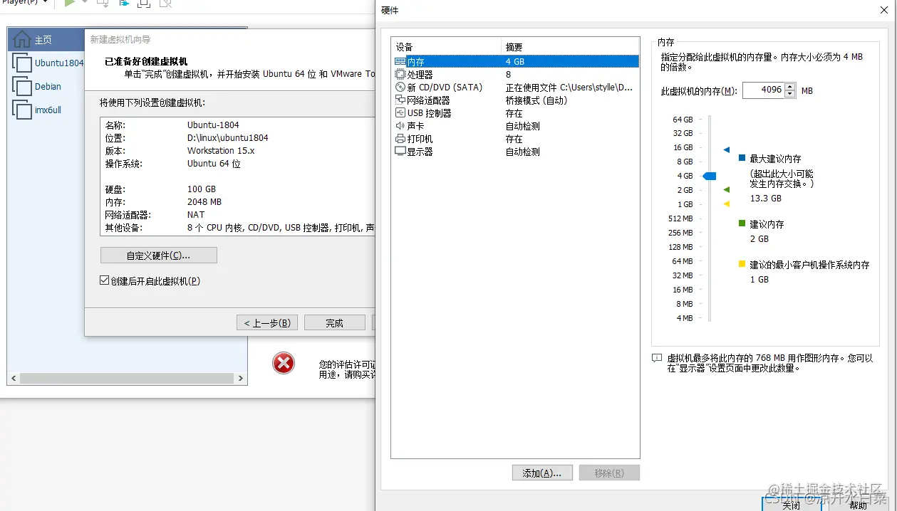The image size is (897, 511).
Task: Click the green recommended memory marker
Action: 726,190
